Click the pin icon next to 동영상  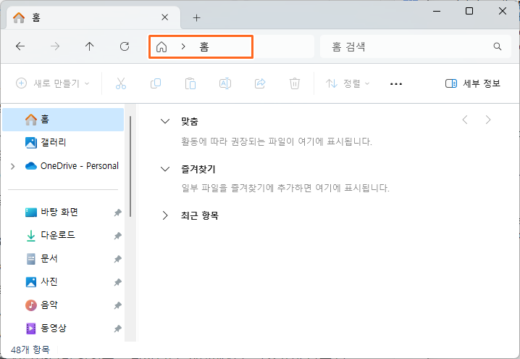pos(118,329)
